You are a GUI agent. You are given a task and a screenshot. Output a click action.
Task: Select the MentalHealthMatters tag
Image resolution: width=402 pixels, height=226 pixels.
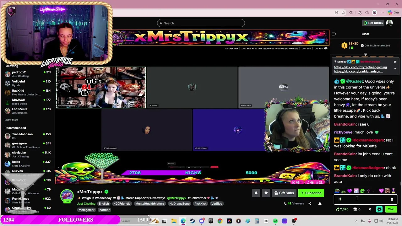click(150, 204)
